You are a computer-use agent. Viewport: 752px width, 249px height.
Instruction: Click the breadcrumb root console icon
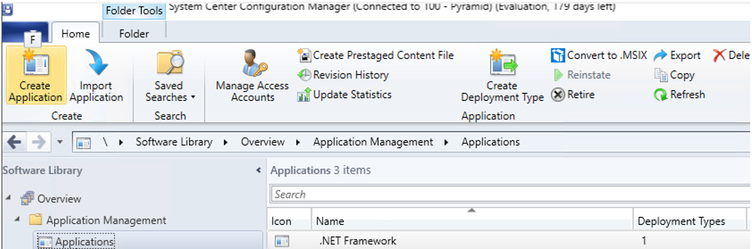pyautogui.click(x=84, y=143)
